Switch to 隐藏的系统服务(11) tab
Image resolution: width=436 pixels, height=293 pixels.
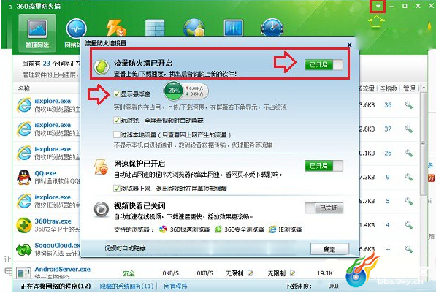(x=126, y=286)
